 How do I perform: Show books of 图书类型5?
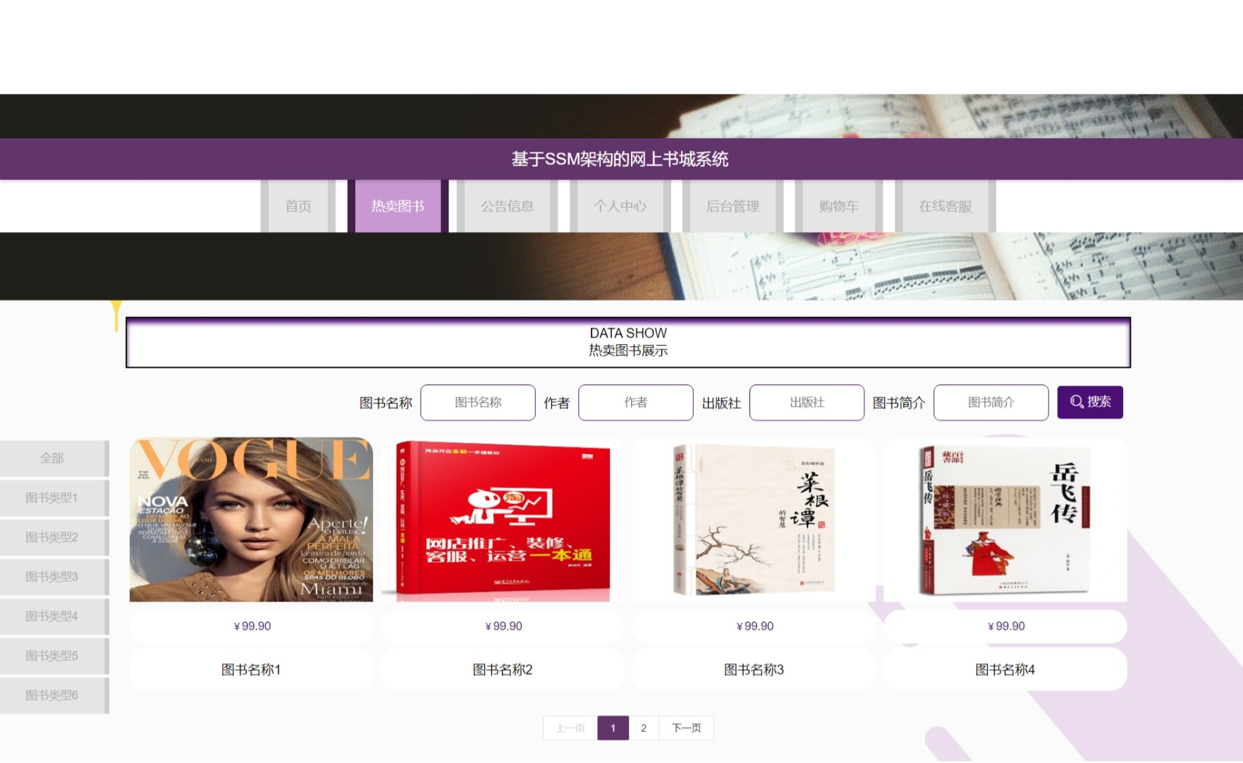54,656
